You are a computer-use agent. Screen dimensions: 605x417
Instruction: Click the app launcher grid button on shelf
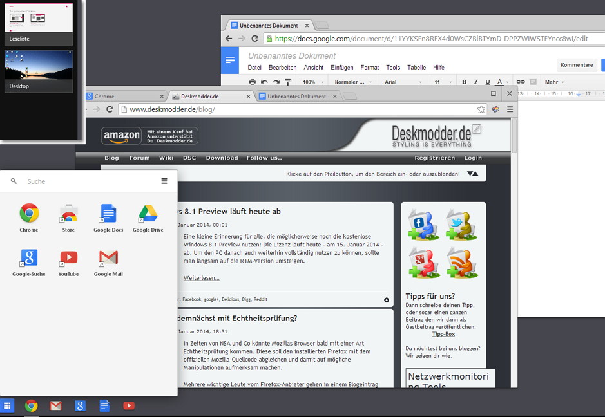[7, 405]
